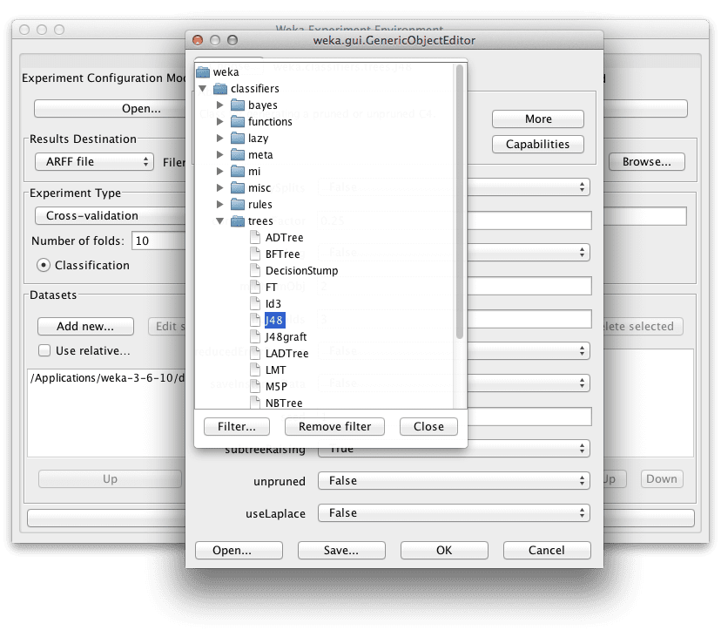Click the Number of folds field

[x=159, y=241]
